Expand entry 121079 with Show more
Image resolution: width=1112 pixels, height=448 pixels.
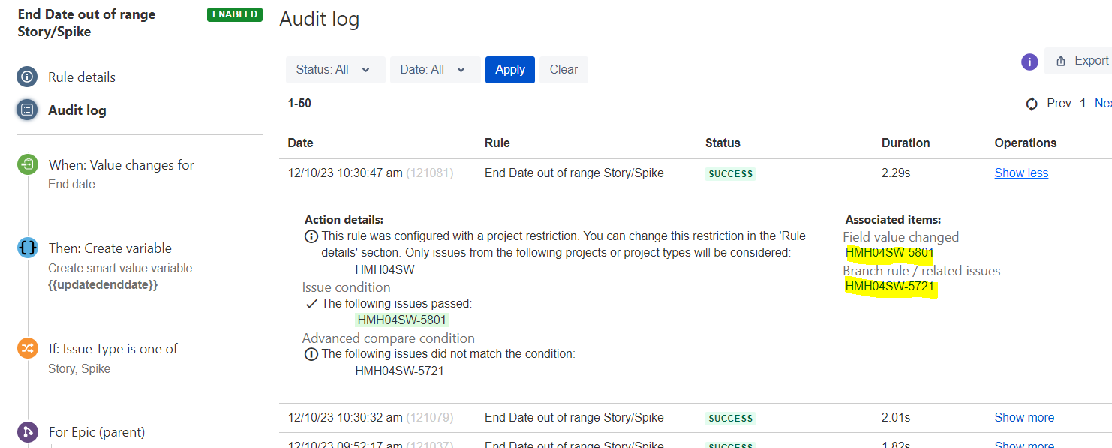[1024, 418]
